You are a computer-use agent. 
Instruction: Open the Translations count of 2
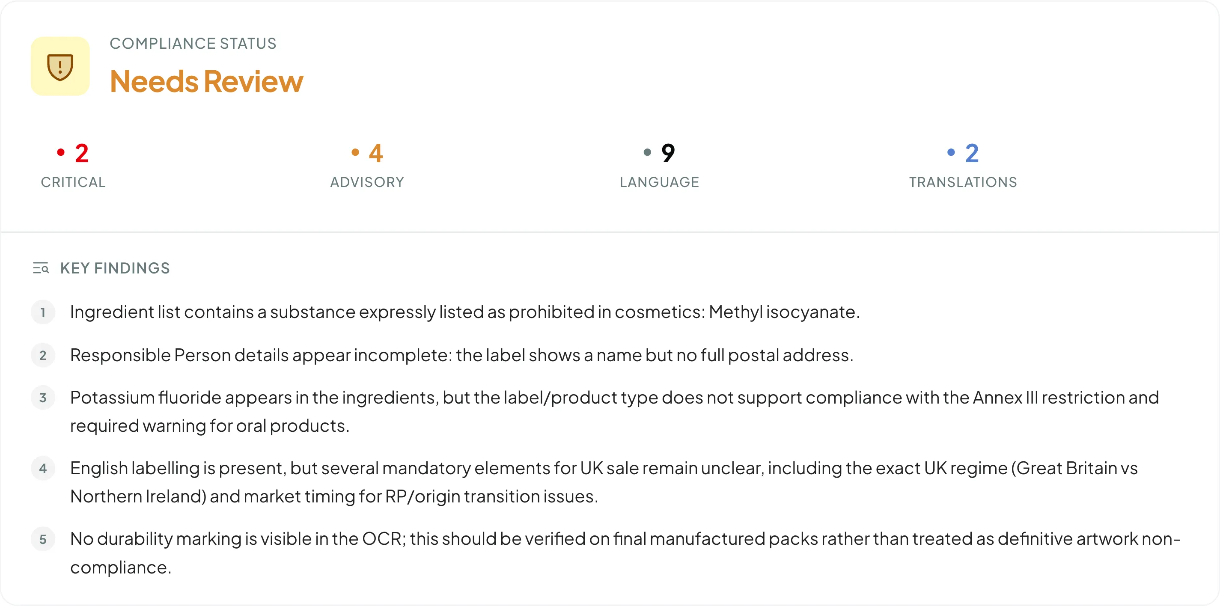(x=972, y=153)
